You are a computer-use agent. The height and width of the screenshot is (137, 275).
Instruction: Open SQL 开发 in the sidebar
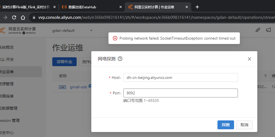coord(7,60)
